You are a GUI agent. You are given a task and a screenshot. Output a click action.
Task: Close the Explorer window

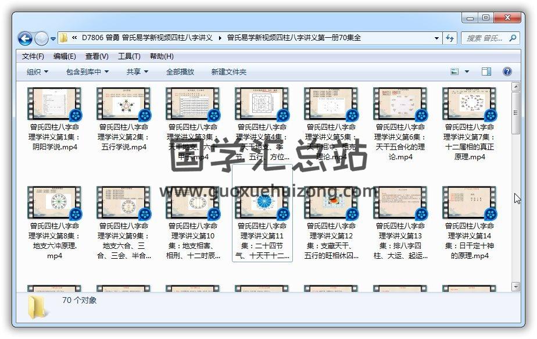tap(507, 18)
